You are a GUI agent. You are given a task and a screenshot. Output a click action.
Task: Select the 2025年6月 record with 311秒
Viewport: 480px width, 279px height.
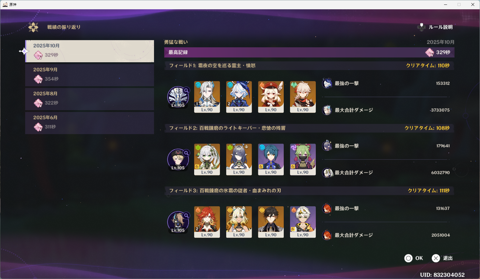tap(90, 123)
